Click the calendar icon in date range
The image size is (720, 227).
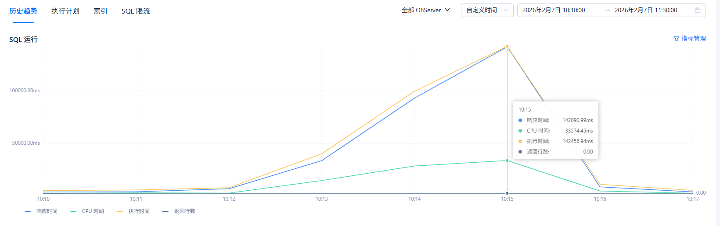(697, 10)
